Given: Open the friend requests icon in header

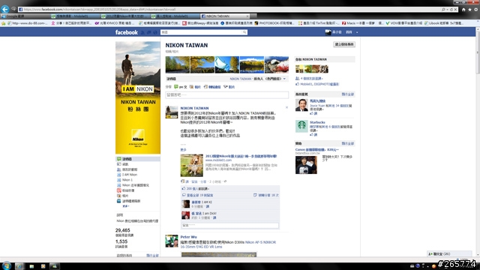Looking at the screenshot, I should pos(143,32).
